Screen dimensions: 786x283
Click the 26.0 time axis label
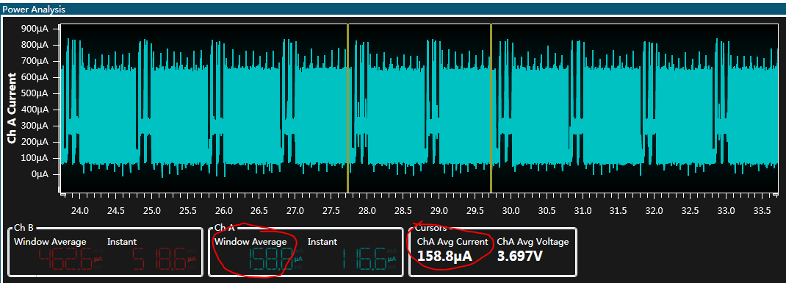[223, 210]
